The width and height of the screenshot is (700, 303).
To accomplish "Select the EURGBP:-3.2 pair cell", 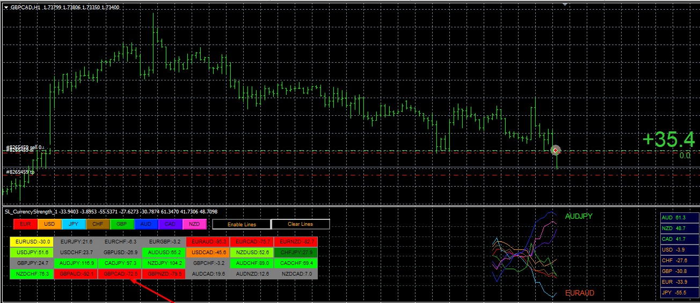I will [x=164, y=242].
